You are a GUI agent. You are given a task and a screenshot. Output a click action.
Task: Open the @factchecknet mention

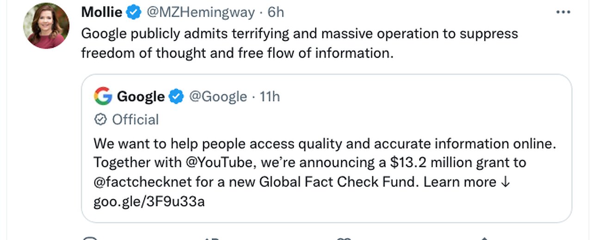coord(142,182)
